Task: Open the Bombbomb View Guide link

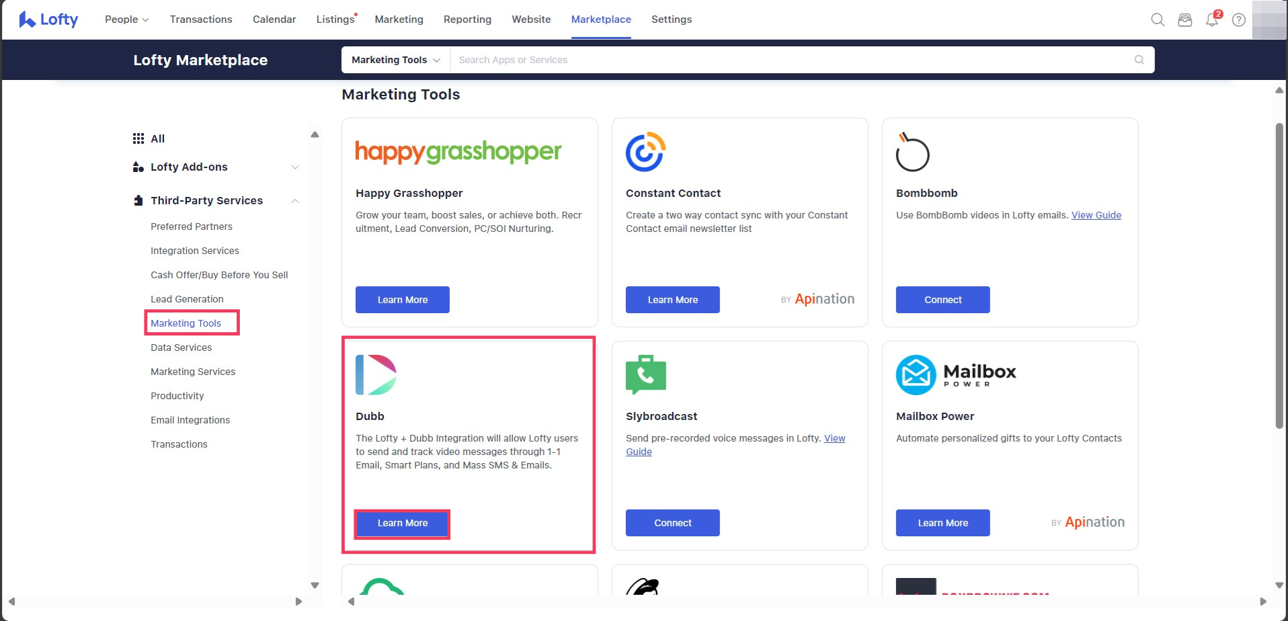Action: 1096,215
